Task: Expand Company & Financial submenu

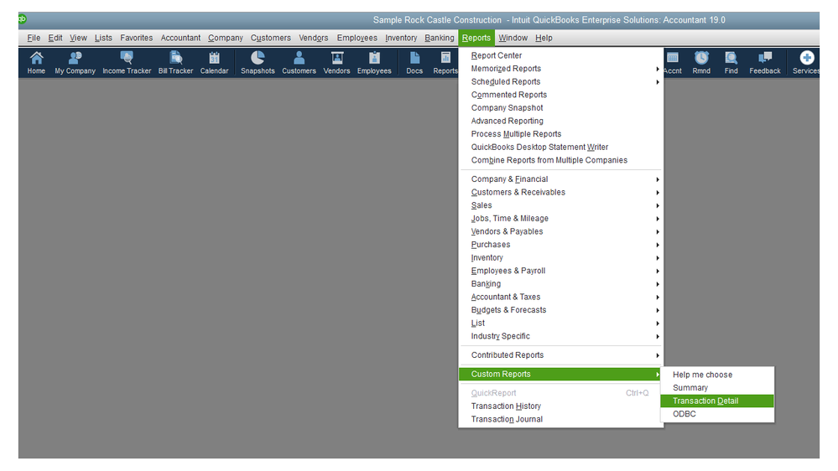Action: [561, 179]
